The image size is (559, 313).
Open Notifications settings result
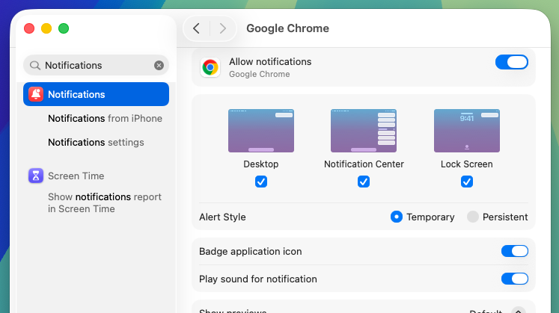click(x=96, y=142)
